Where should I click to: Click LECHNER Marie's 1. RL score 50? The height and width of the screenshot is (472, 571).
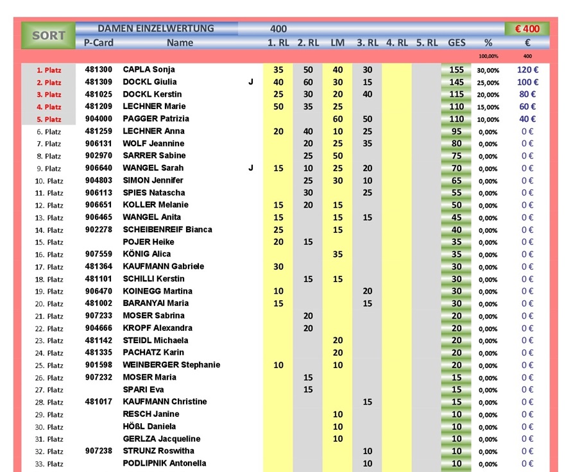(278, 106)
